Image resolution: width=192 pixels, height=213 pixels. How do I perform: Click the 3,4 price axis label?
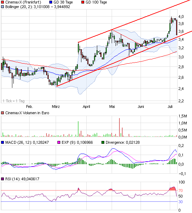[181, 39]
